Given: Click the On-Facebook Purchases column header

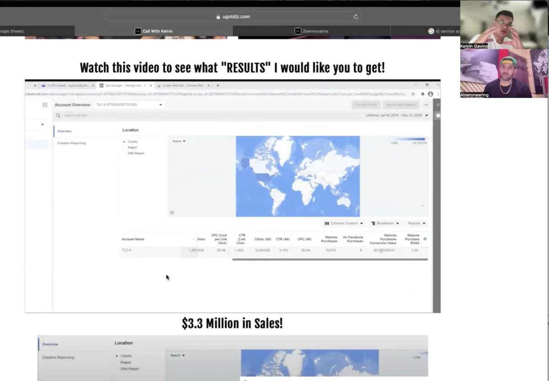Looking at the screenshot, I should click(x=353, y=239).
